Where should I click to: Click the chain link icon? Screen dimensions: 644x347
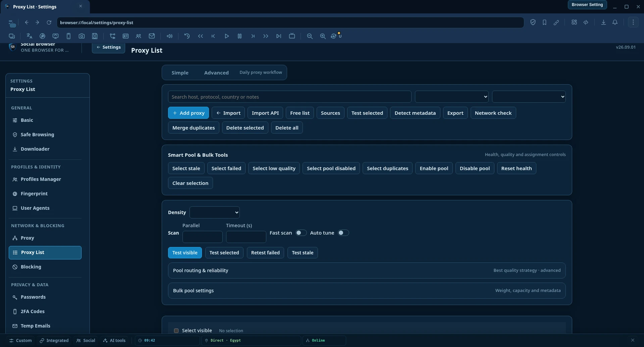(556, 22)
